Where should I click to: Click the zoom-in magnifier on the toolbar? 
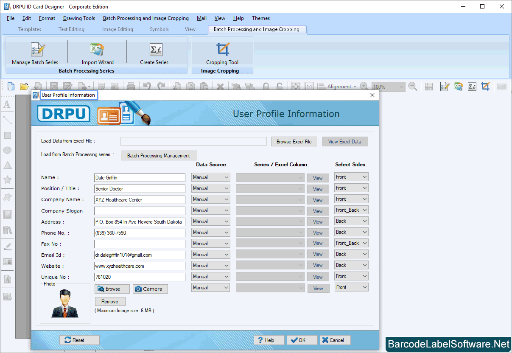[x=364, y=86]
